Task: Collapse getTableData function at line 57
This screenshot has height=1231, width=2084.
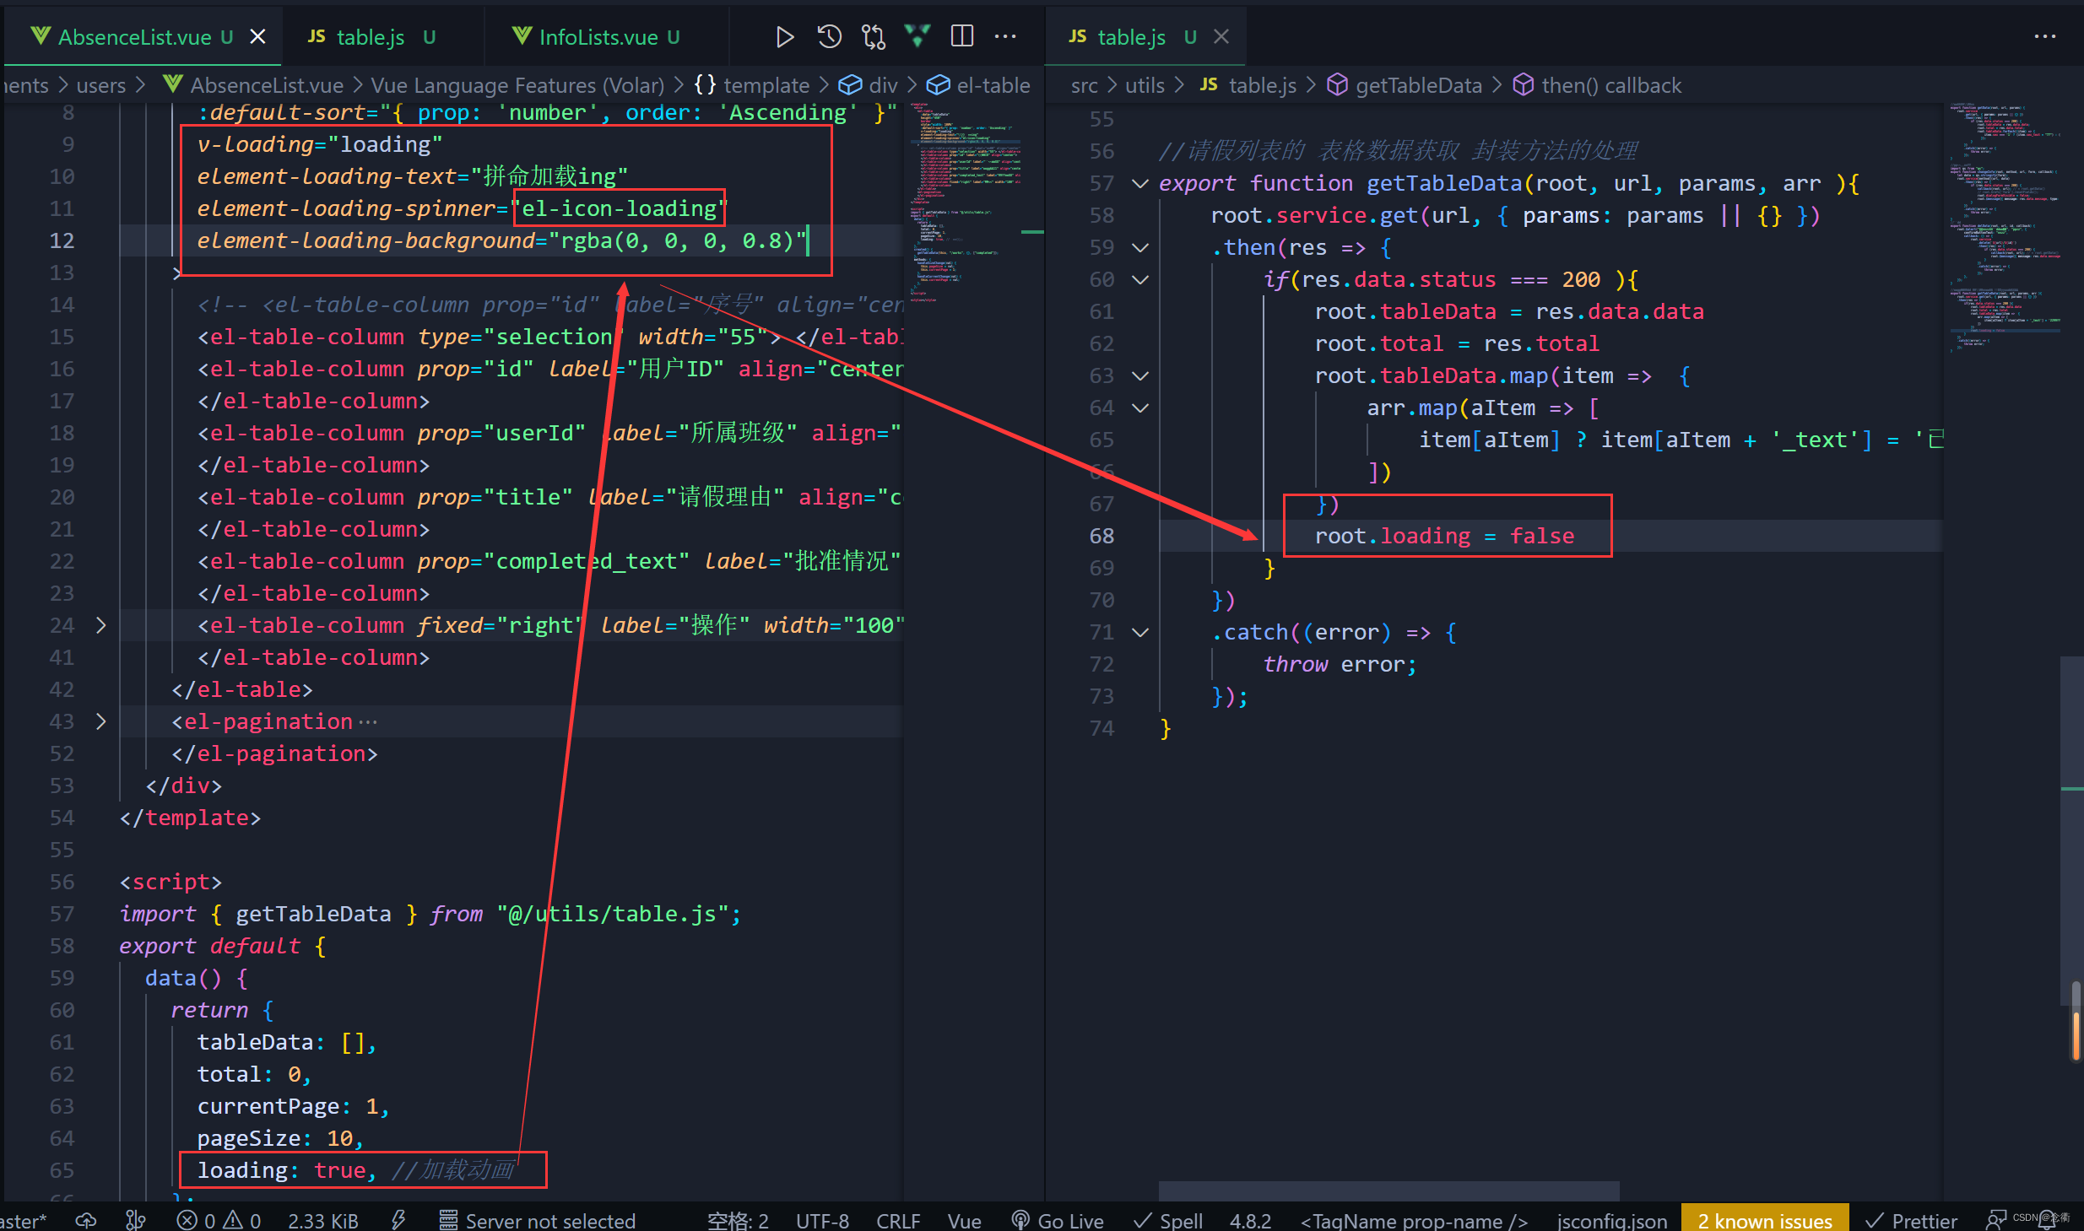Action: coord(1140,183)
